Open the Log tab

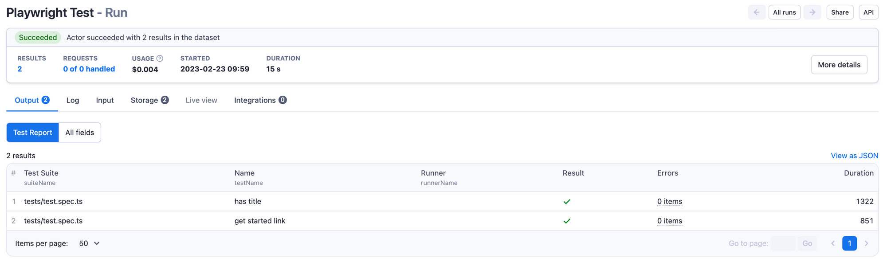[73, 100]
